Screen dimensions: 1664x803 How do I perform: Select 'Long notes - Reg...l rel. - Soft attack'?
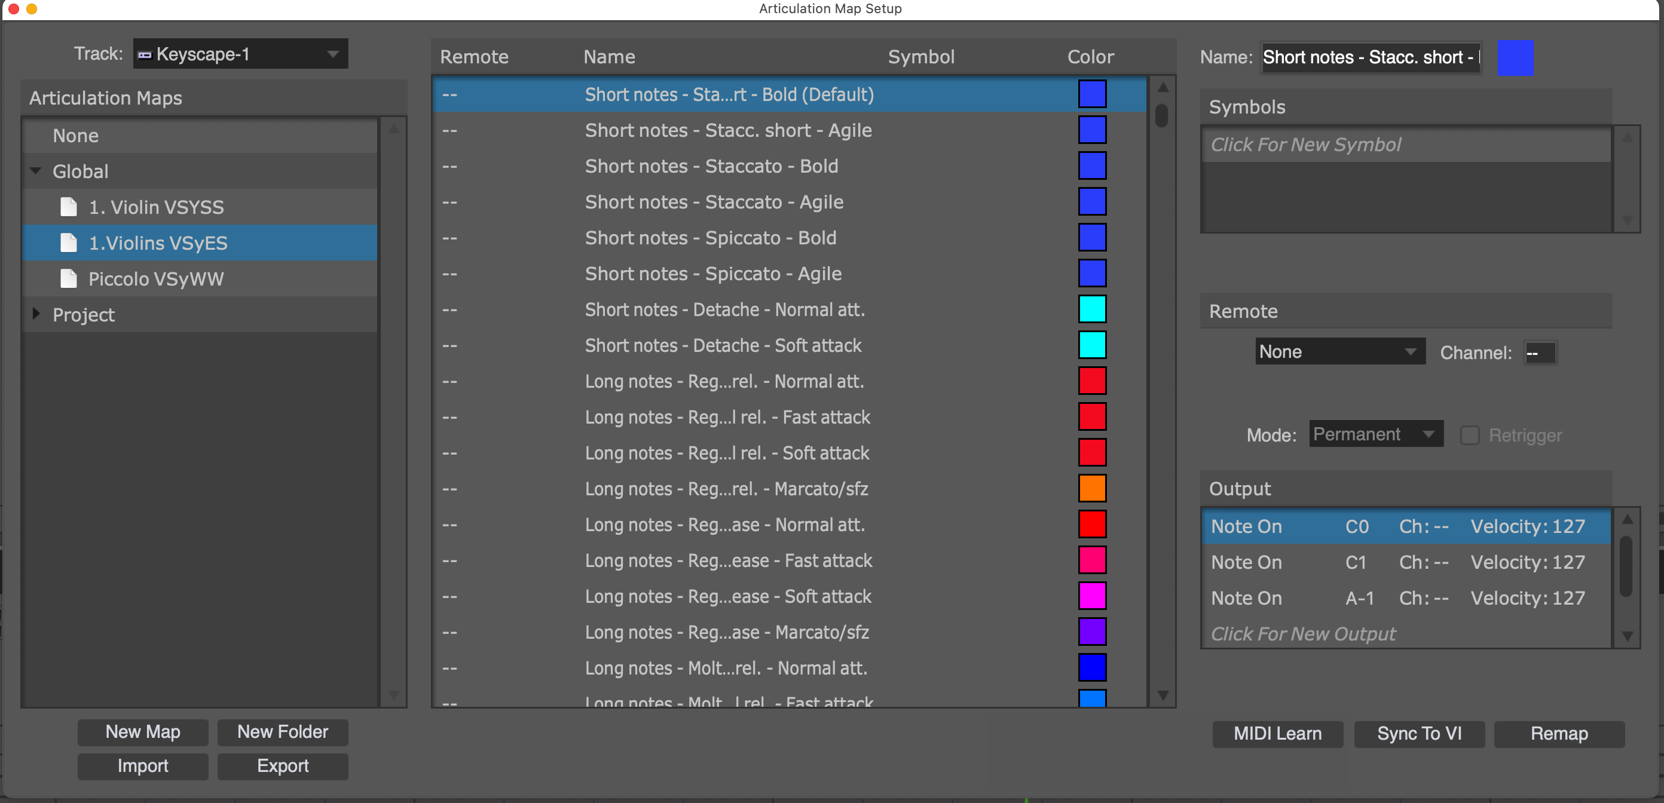(790, 453)
